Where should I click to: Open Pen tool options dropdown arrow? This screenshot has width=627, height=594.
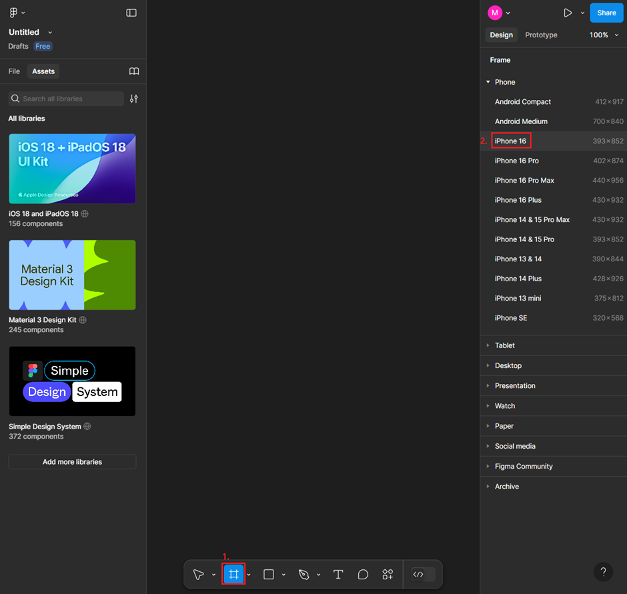coord(318,575)
